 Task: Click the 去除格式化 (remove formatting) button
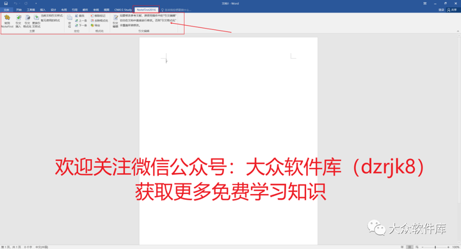pyautogui.click(x=99, y=20)
